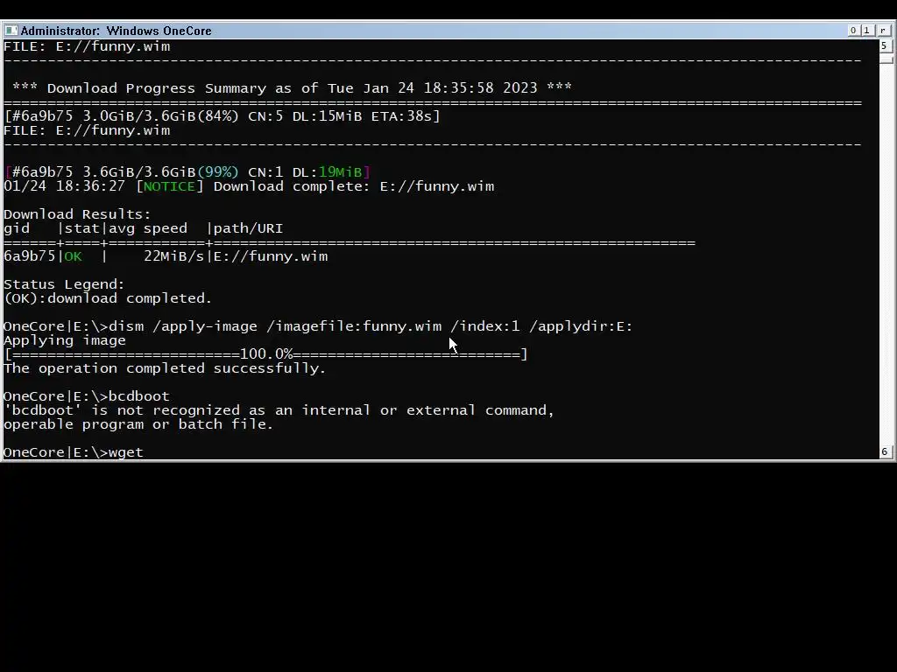Click the "Download Results:" heading
This screenshot has height=672, width=897.
pyautogui.click(x=77, y=214)
